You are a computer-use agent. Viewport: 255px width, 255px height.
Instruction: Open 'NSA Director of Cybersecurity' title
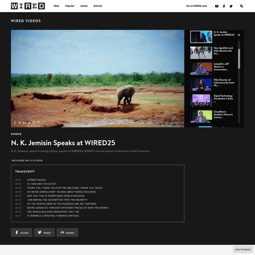(x=224, y=83)
